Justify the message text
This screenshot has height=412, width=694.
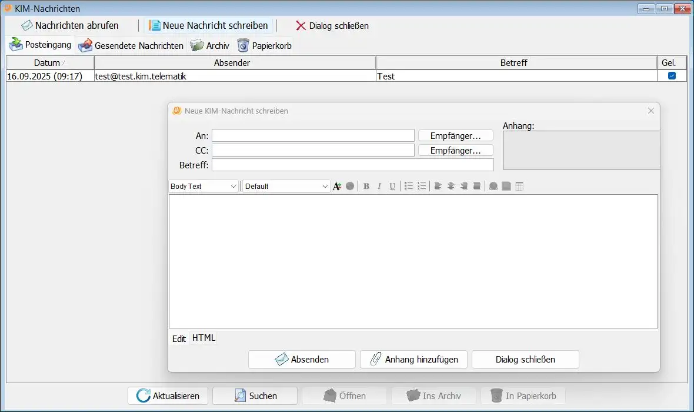tap(477, 187)
